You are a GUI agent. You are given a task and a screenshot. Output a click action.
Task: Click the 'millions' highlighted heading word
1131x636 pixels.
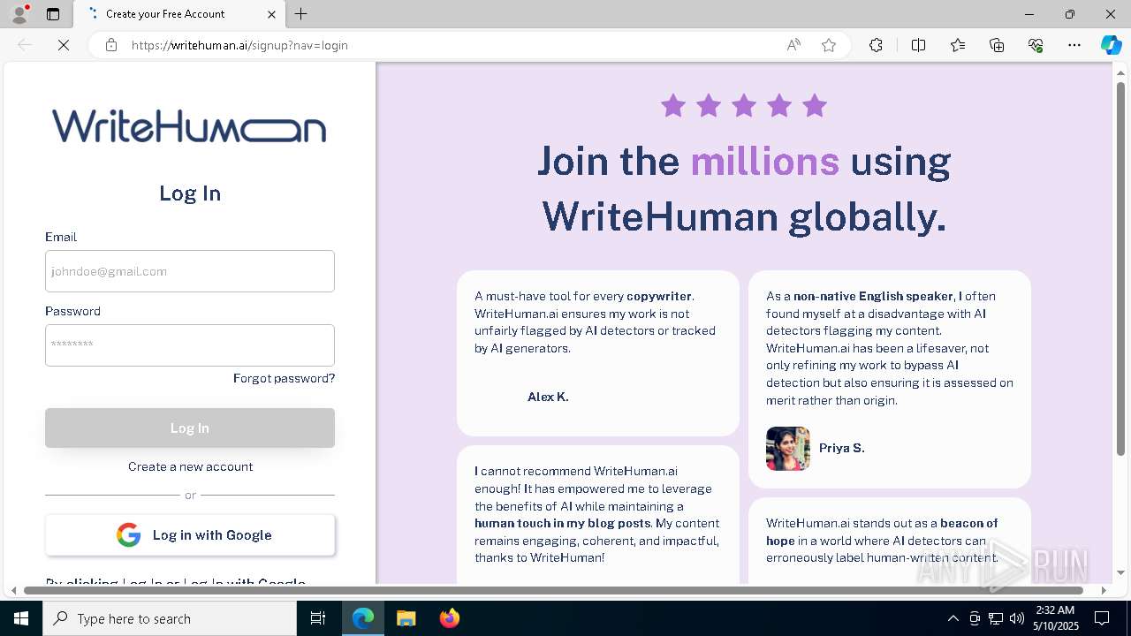click(x=764, y=161)
